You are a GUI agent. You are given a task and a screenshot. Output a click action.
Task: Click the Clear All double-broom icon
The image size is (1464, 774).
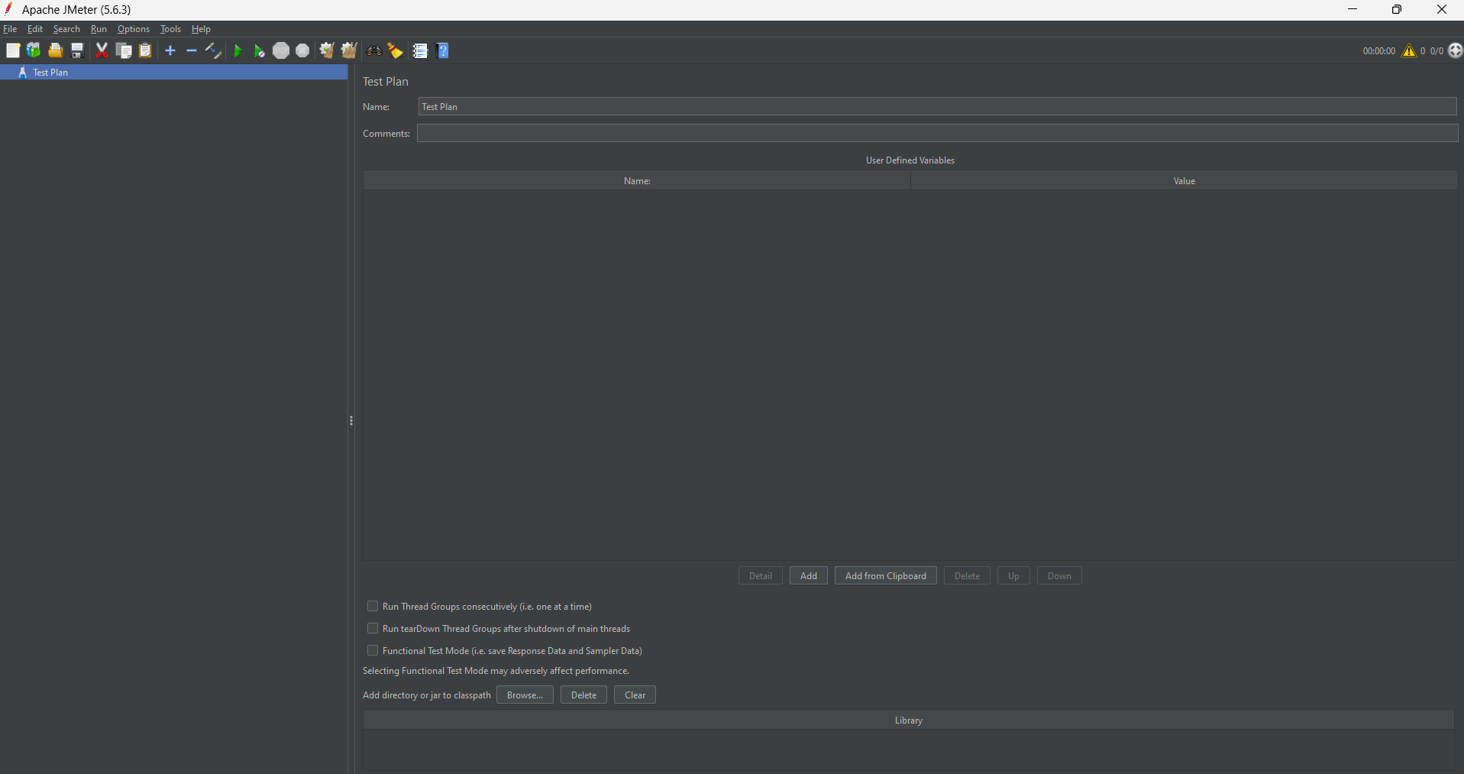tap(349, 50)
